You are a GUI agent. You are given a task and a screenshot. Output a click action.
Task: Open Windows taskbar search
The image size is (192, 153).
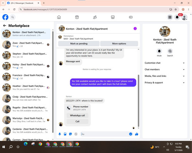(11, 147)
